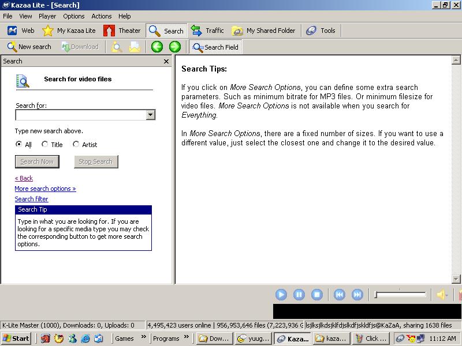
Task: Open My Shared Folder icon
Action: coord(237,31)
